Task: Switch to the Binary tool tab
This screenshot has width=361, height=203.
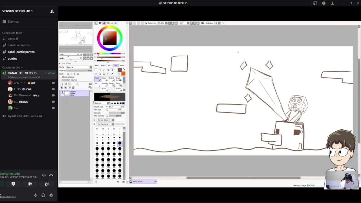Action: (x=103, y=65)
